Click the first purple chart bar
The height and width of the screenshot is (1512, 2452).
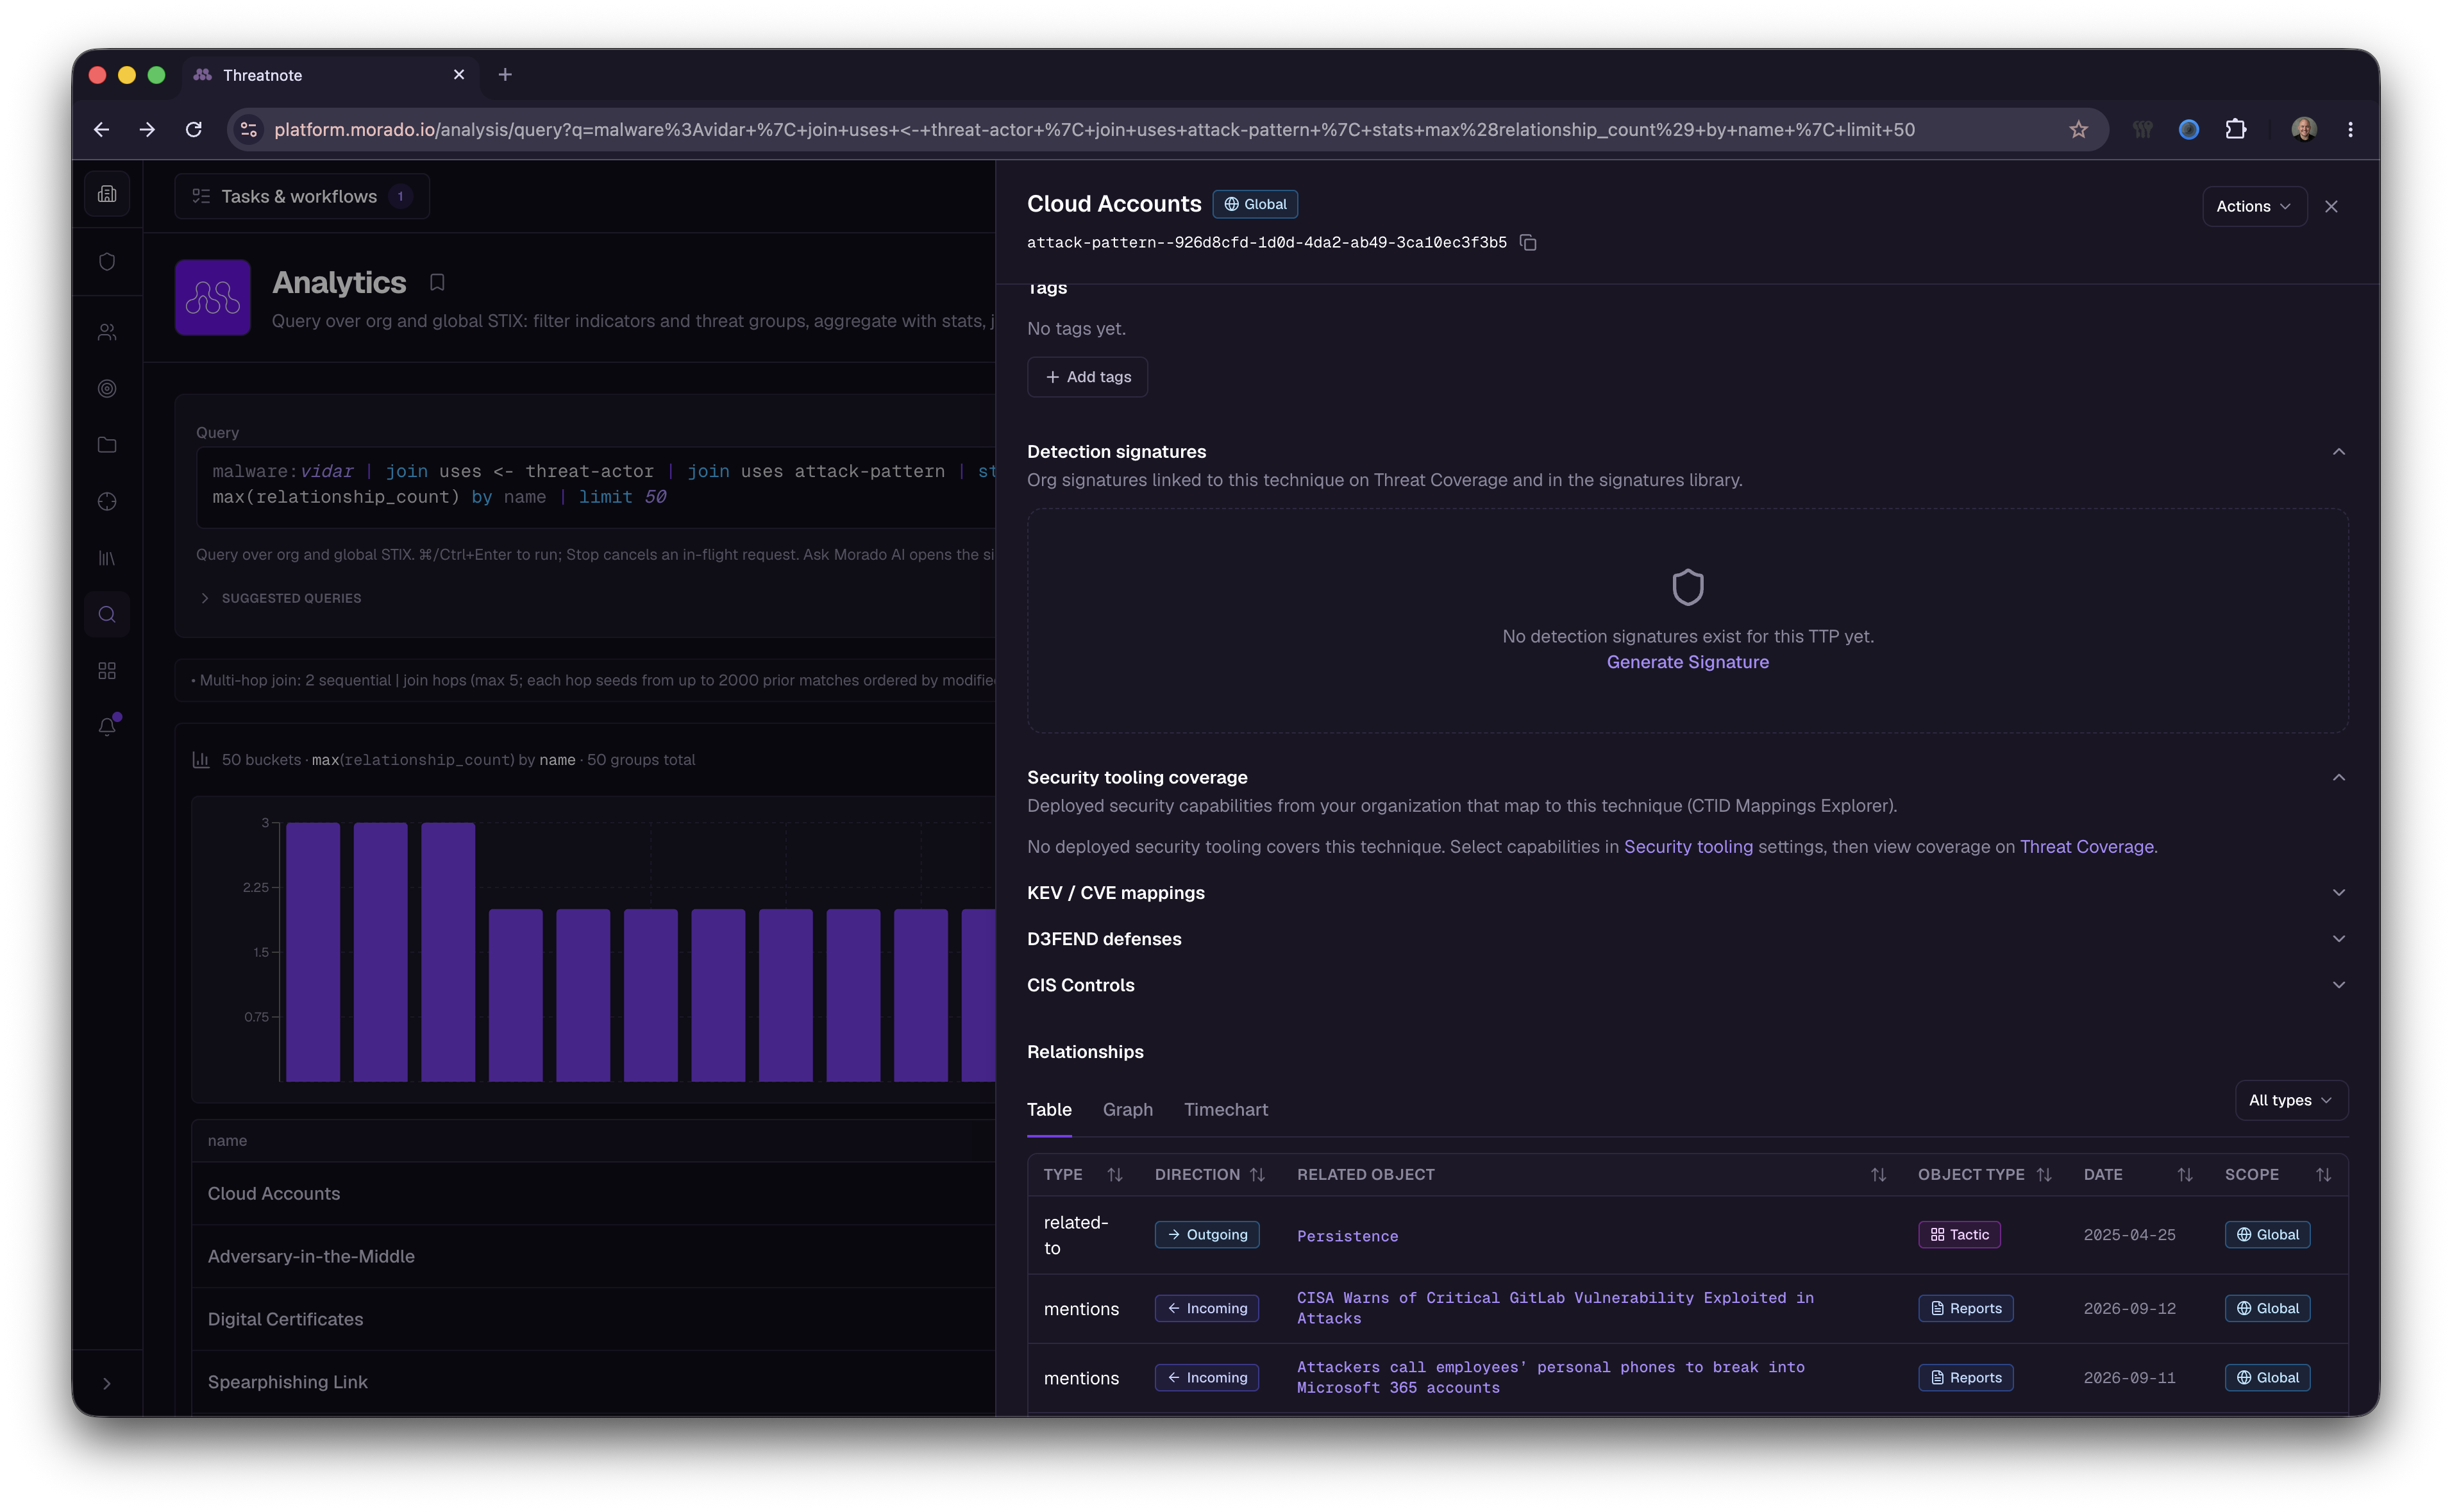click(312, 951)
